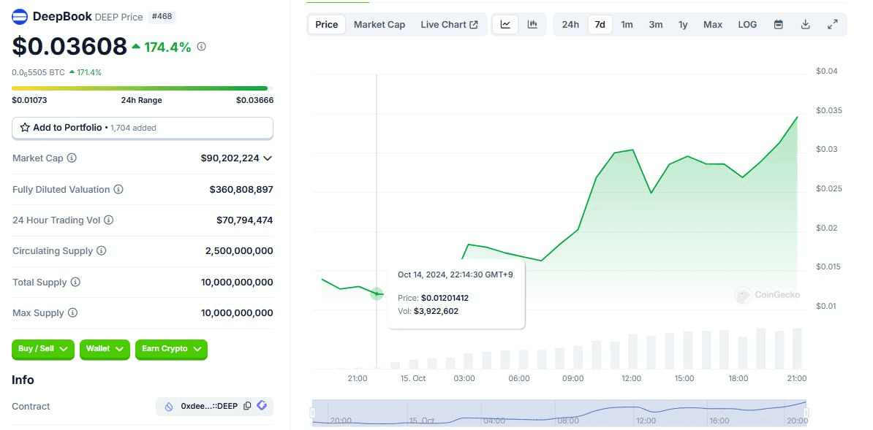Toggle LOG scale on chart
This screenshot has width=873, height=430.
pyautogui.click(x=747, y=25)
